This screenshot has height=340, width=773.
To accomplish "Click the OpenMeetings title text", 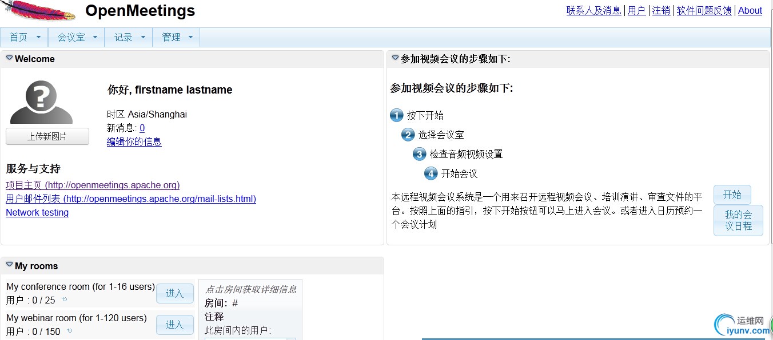I will [x=140, y=11].
